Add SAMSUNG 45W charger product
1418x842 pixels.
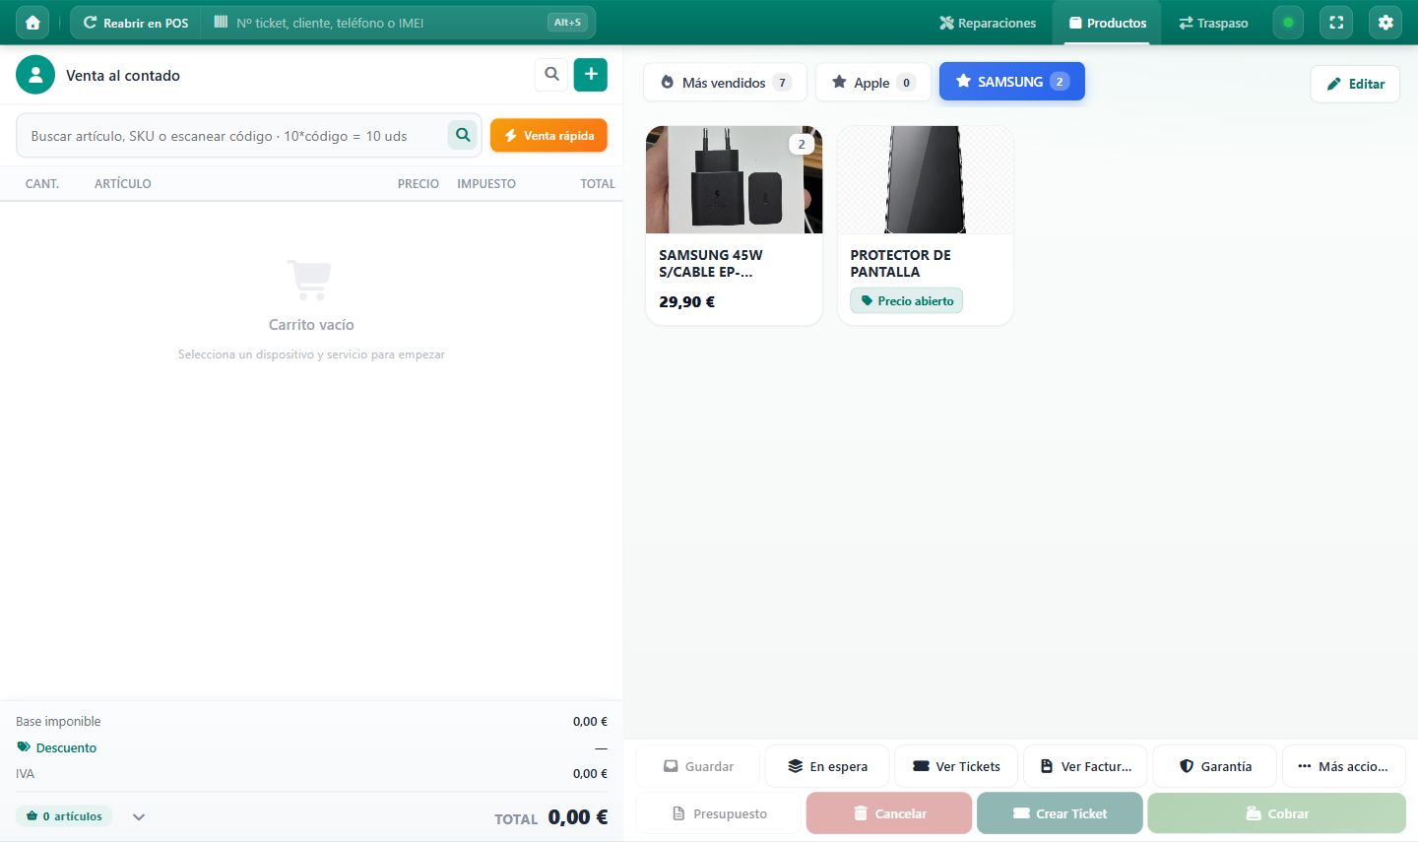tap(734, 225)
